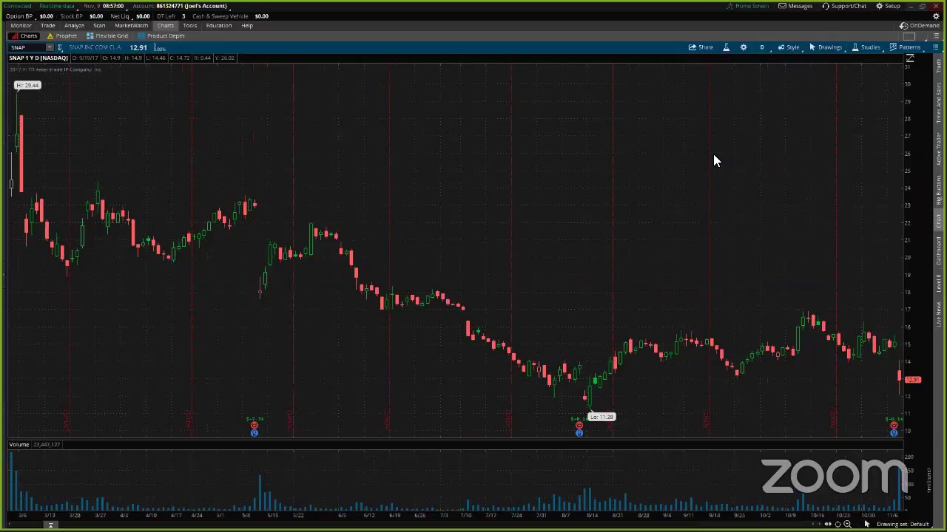Open the Live News side tab

[939, 313]
